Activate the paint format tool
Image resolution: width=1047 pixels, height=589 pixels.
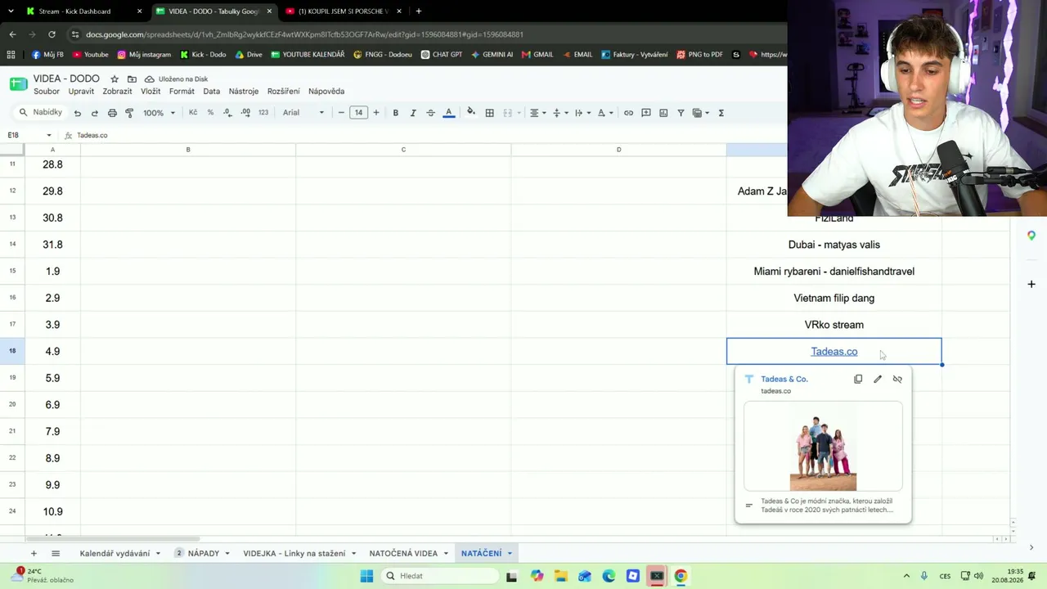coord(129,113)
